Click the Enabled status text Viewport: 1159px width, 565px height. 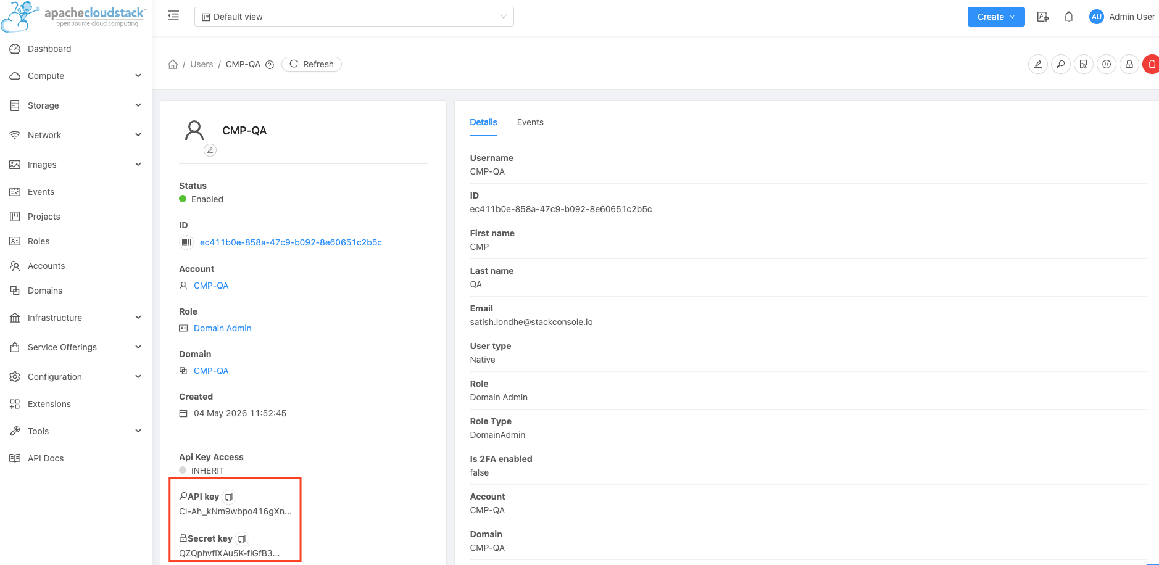pos(207,199)
